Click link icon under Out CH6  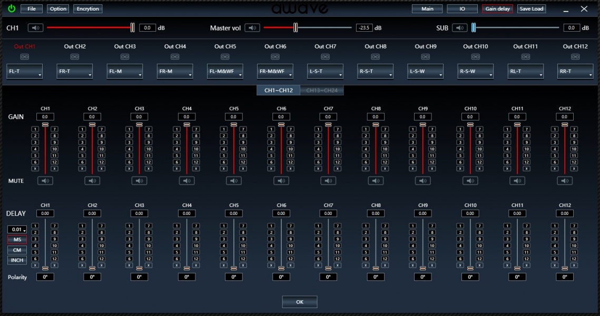click(x=275, y=57)
